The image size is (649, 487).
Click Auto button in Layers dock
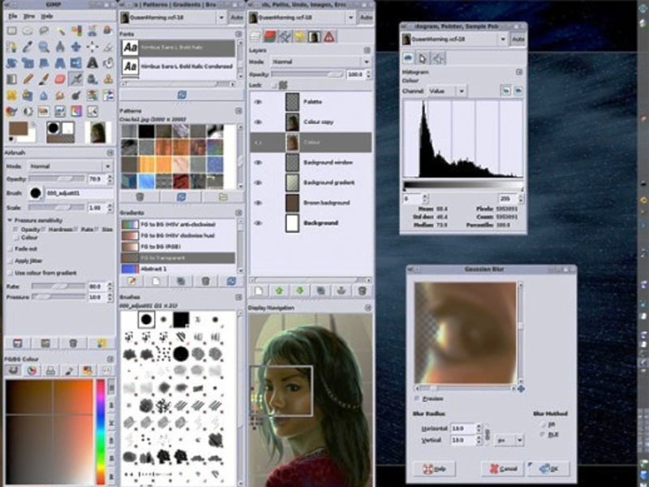(366, 18)
